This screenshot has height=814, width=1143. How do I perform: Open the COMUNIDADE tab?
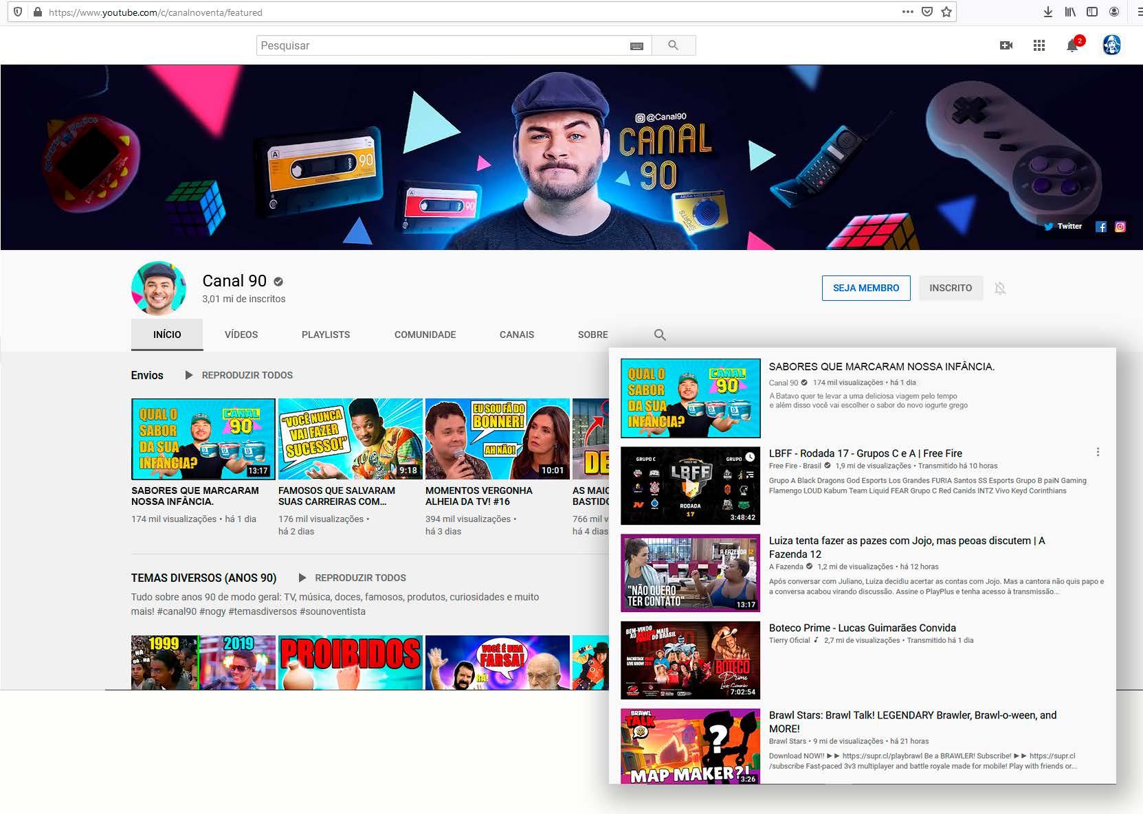click(425, 335)
